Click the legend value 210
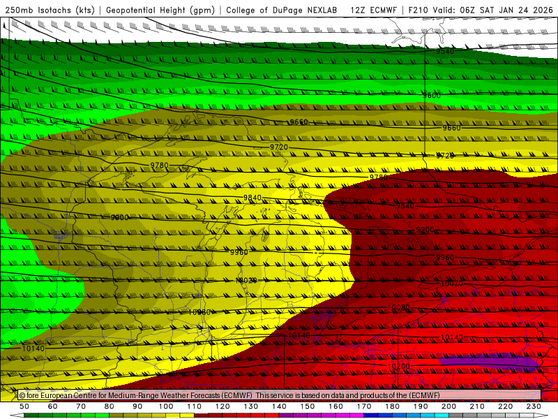 click(477, 406)
